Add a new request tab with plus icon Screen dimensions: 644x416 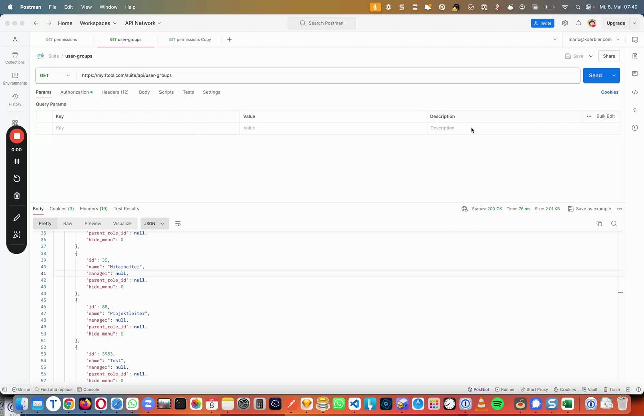tap(229, 39)
